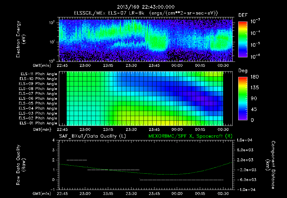Click the Raw Data Quality (Raw) axis label
The image size is (287, 198).
pyautogui.click(x=21, y=165)
